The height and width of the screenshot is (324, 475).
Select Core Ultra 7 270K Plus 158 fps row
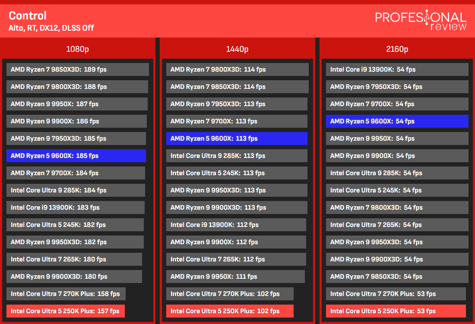click(x=66, y=294)
